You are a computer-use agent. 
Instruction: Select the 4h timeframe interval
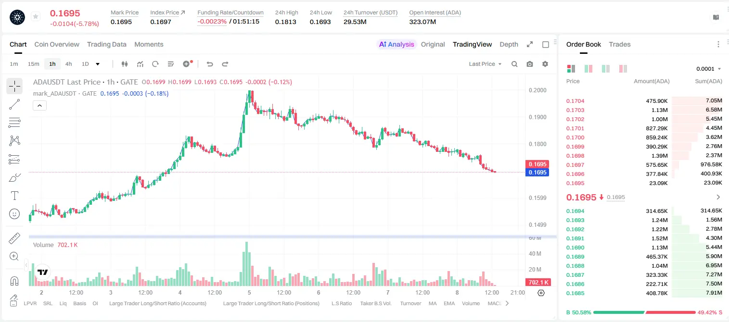point(68,64)
